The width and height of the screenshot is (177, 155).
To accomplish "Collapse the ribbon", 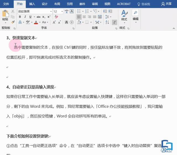I will (174, 28).
